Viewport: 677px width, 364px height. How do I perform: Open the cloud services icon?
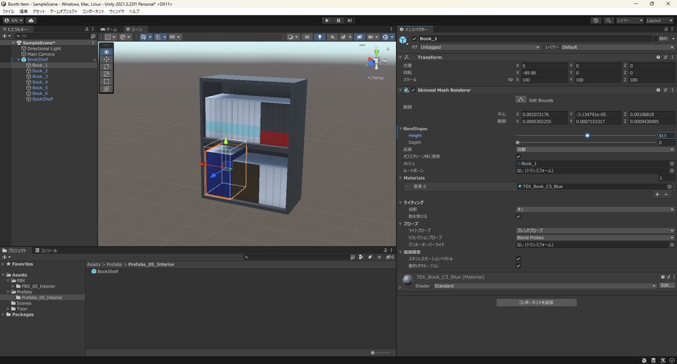pos(30,21)
